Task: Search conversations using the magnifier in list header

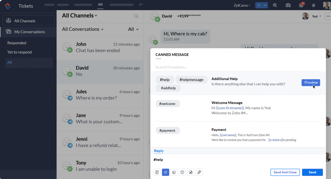Action: pos(136,16)
